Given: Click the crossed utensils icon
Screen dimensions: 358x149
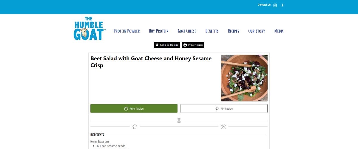Looking at the screenshot, I should 223,127.
